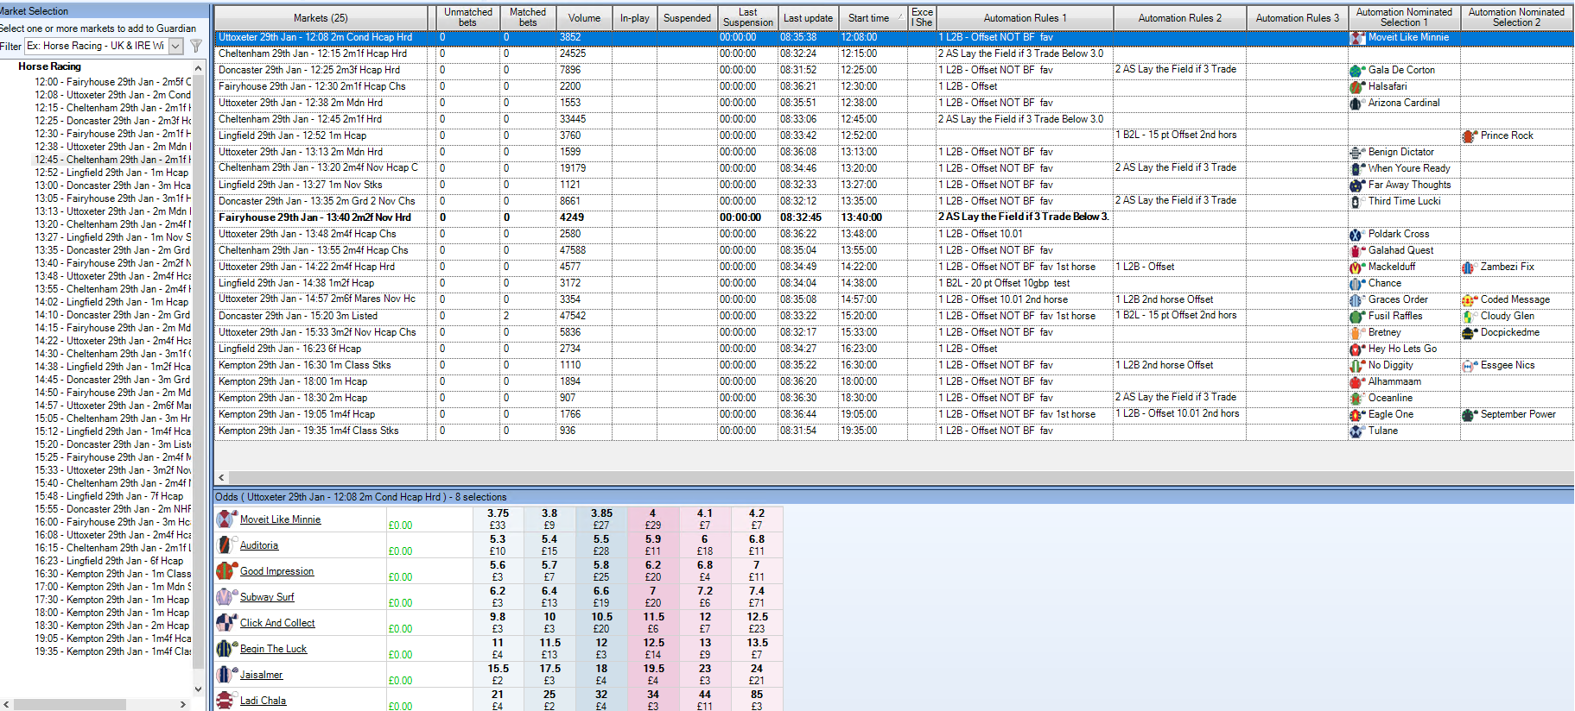Click the silk icon next to Eagle One
1575x711 pixels.
(1356, 415)
